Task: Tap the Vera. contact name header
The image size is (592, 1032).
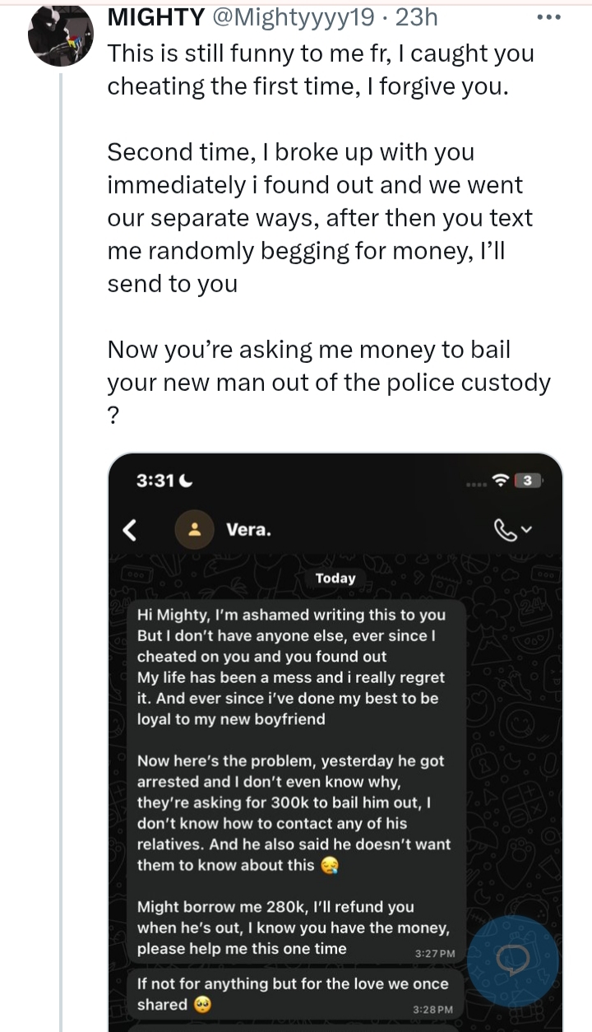Action: pos(248,530)
